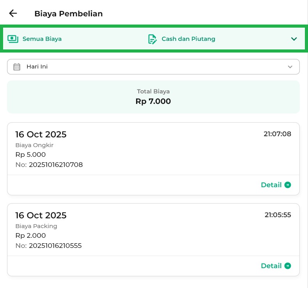Click the Hari Ini dropdown arrow
The height and width of the screenshot is (288, 308).
(290, 67)
